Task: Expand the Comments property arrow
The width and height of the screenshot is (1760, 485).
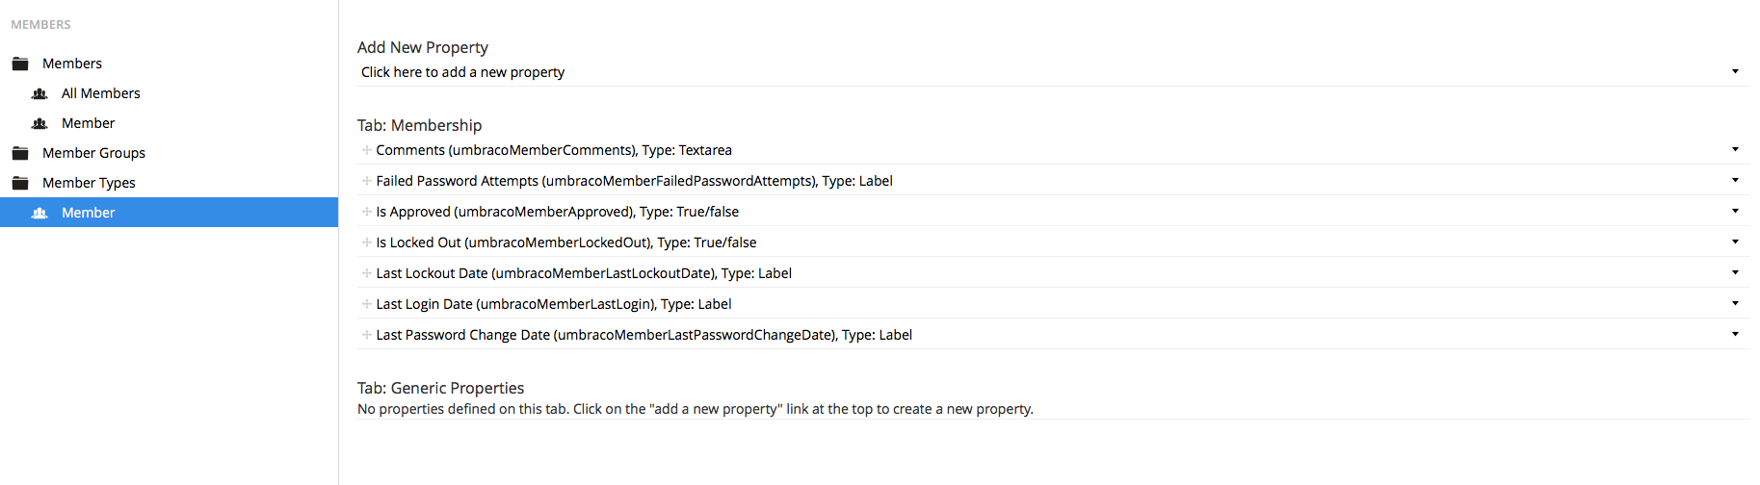Action: click(x=1735, y=149)
